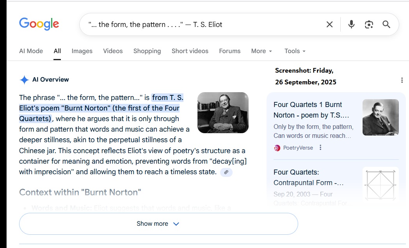Open Google Lens image search

(x=369, y=25)
